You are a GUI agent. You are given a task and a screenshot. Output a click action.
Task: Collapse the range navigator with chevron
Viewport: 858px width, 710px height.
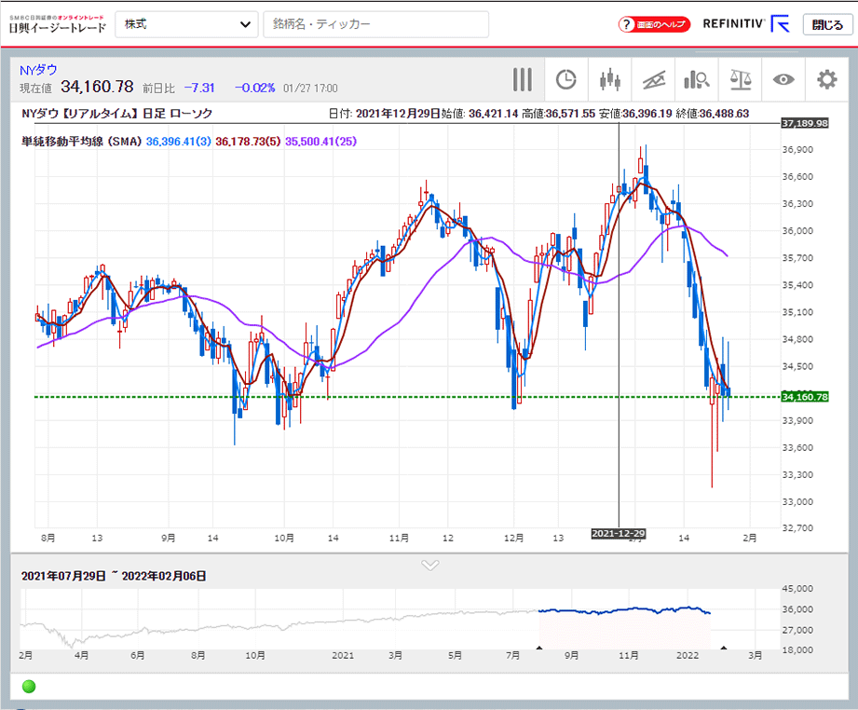pos(429,565)
